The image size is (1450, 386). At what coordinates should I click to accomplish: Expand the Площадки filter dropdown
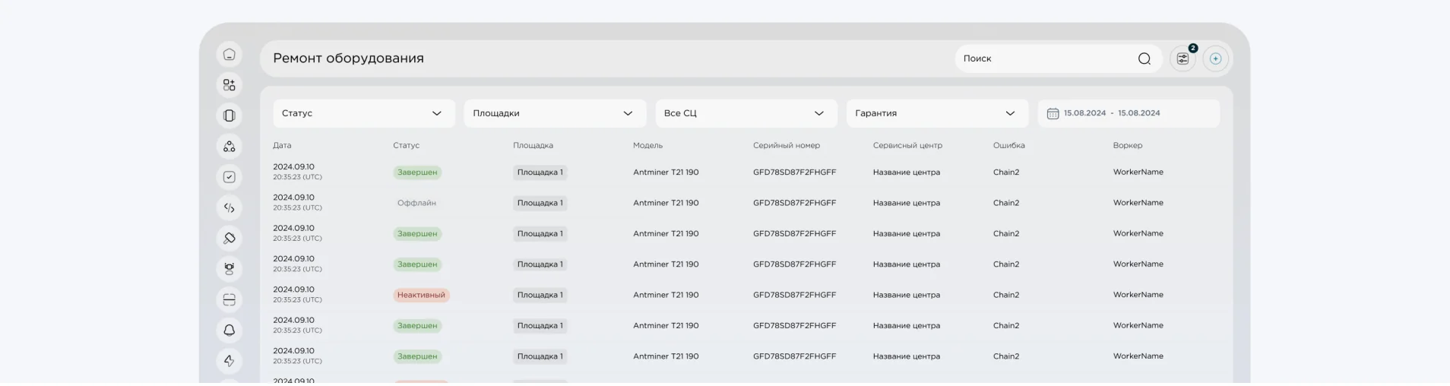pos(555,113)
